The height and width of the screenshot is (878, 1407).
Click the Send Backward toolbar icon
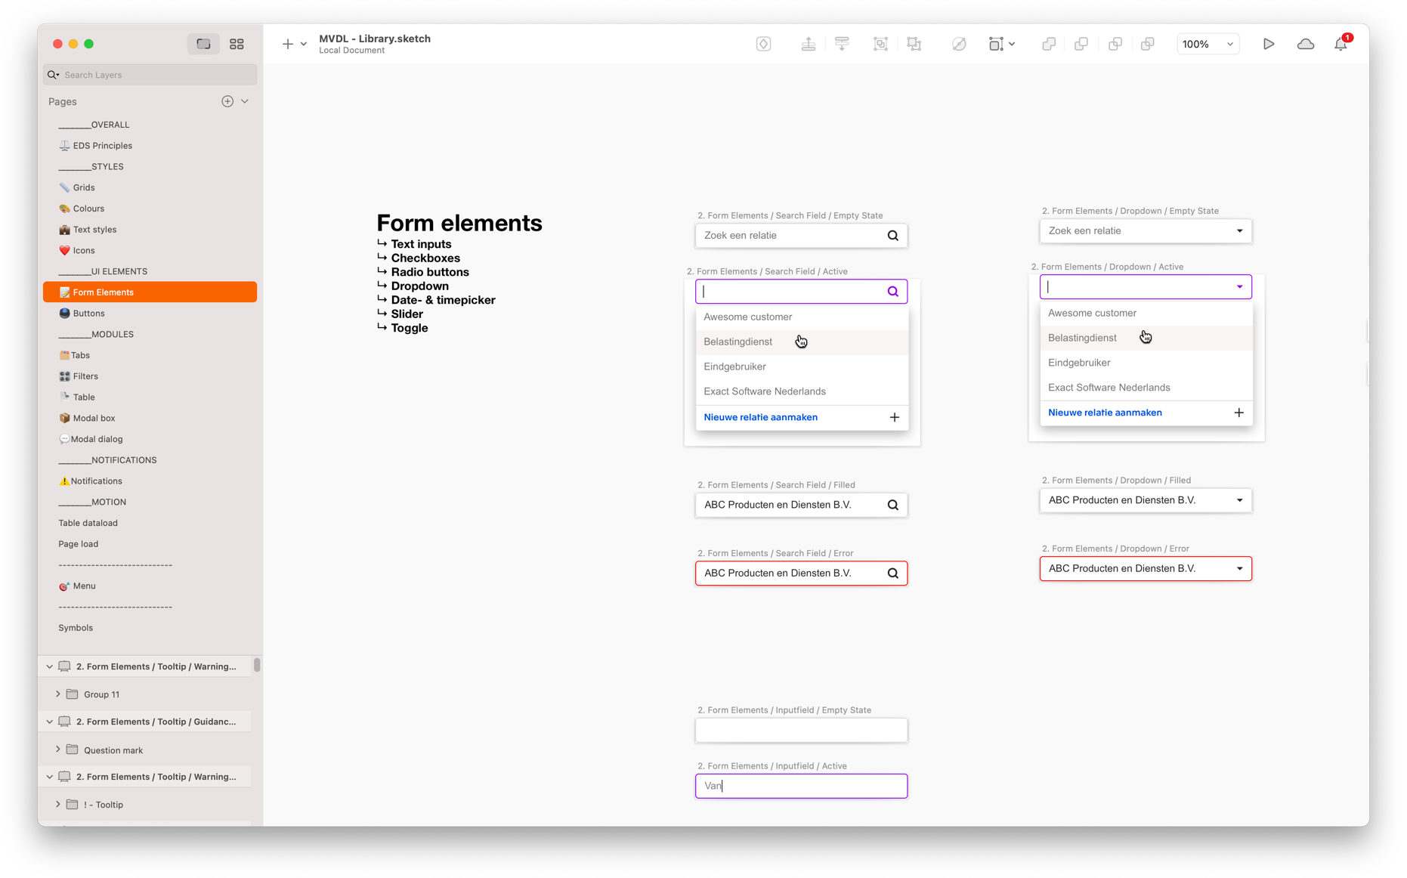click(842, 44)
